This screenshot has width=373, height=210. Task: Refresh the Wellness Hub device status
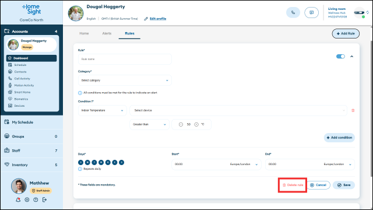(368, 12)
